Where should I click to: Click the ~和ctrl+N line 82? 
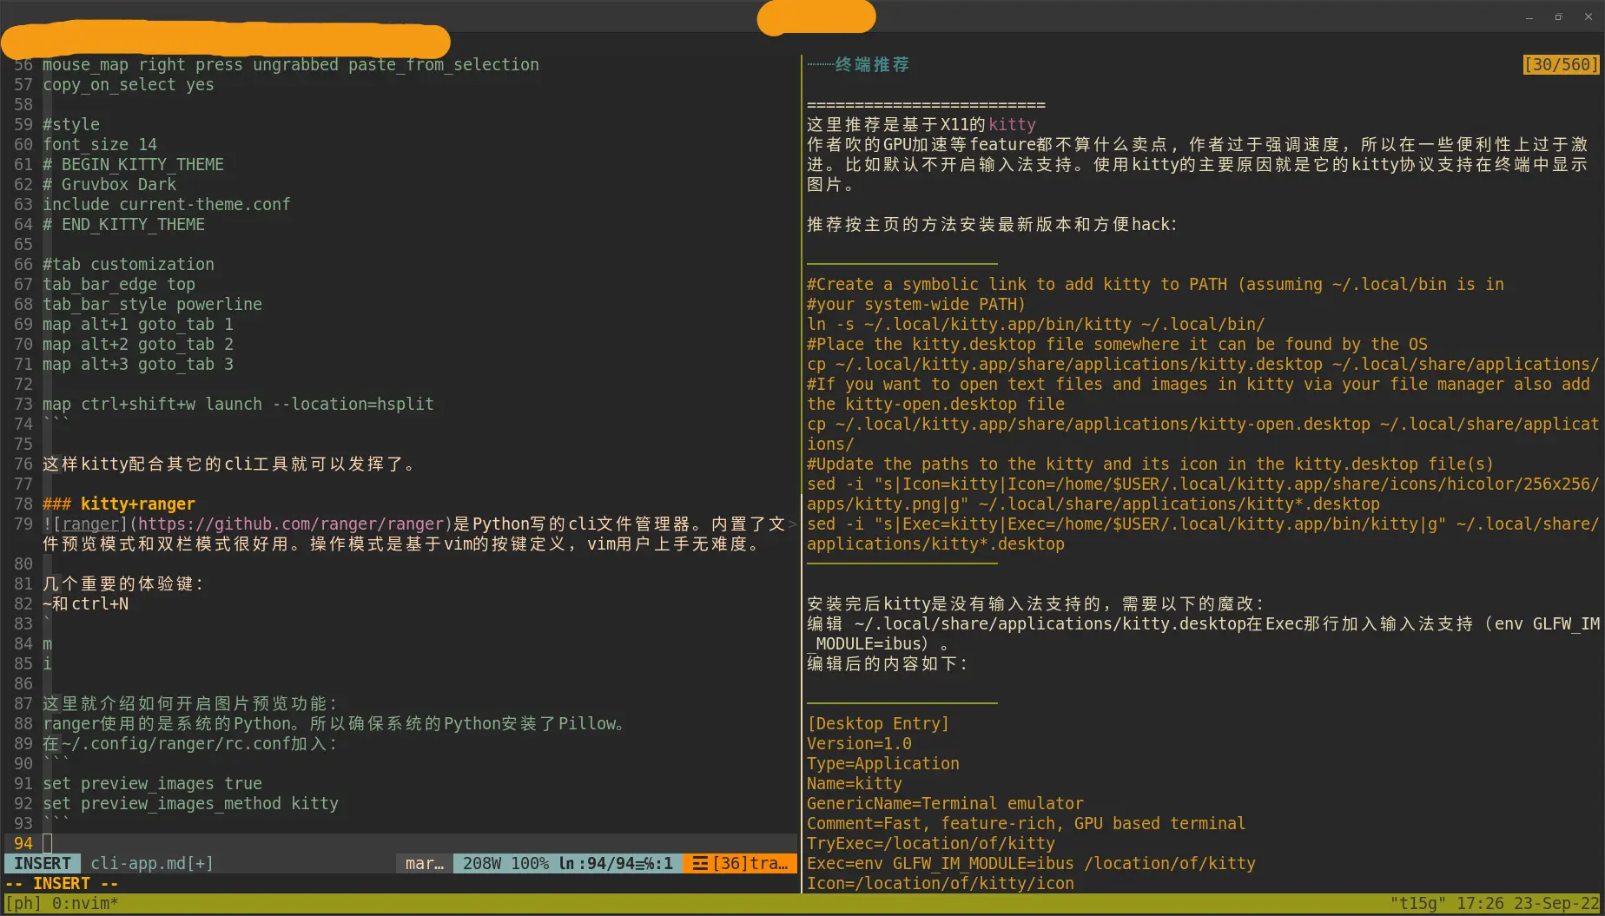point(85,603)
